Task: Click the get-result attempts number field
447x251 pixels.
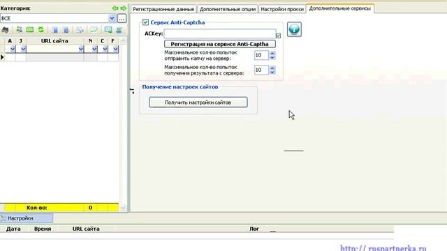Action: click(x=261, y=70)
